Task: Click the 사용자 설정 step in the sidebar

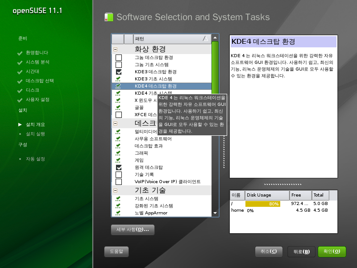Action: (37, 100)
